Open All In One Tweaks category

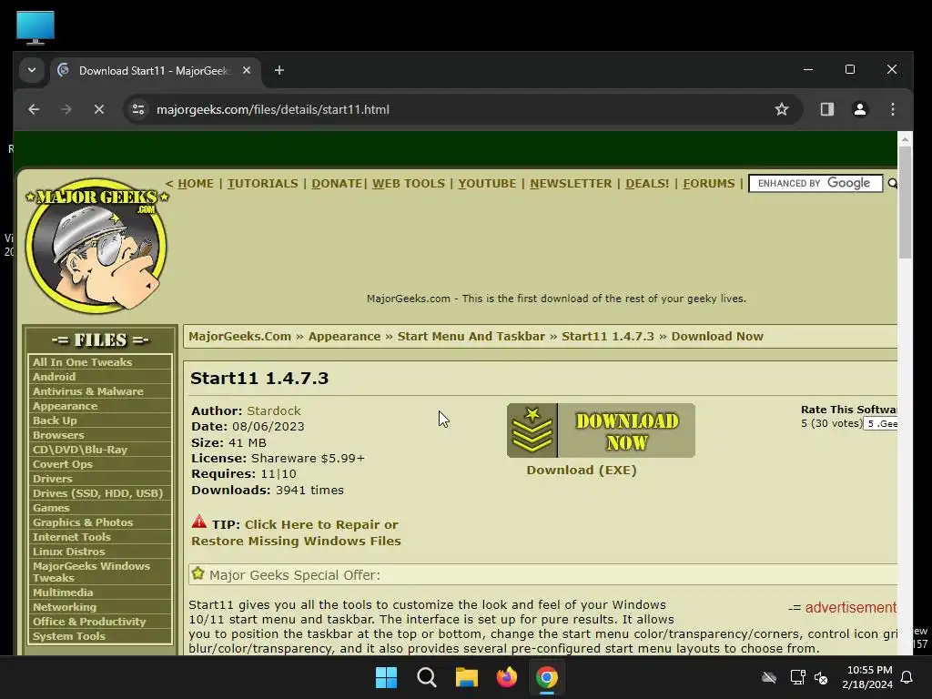[83, 362]
